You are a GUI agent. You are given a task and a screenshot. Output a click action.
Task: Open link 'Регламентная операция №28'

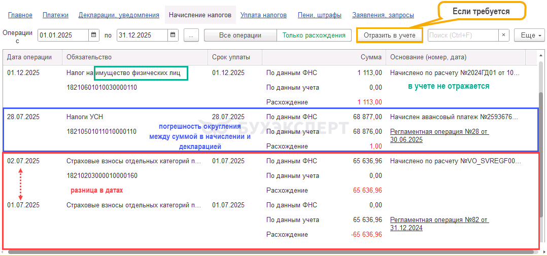(x=439, y=132)
